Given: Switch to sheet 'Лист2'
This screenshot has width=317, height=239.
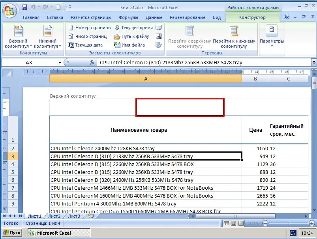Looking at the screenshot, I should click(x=54, y=216).
